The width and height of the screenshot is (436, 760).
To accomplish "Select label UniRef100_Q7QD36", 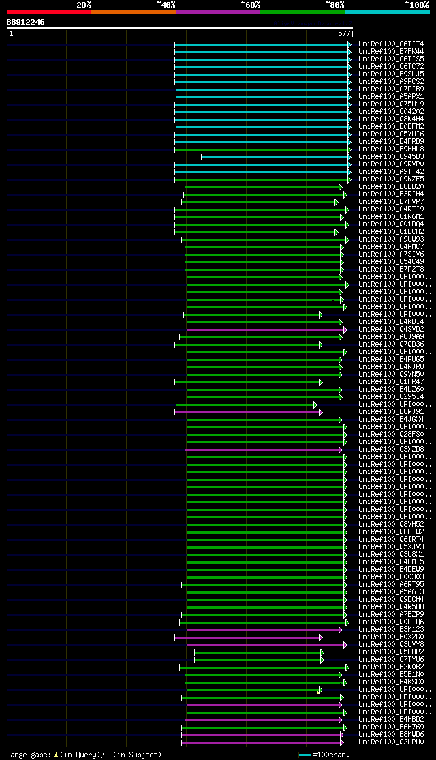I will click(391, 345).
